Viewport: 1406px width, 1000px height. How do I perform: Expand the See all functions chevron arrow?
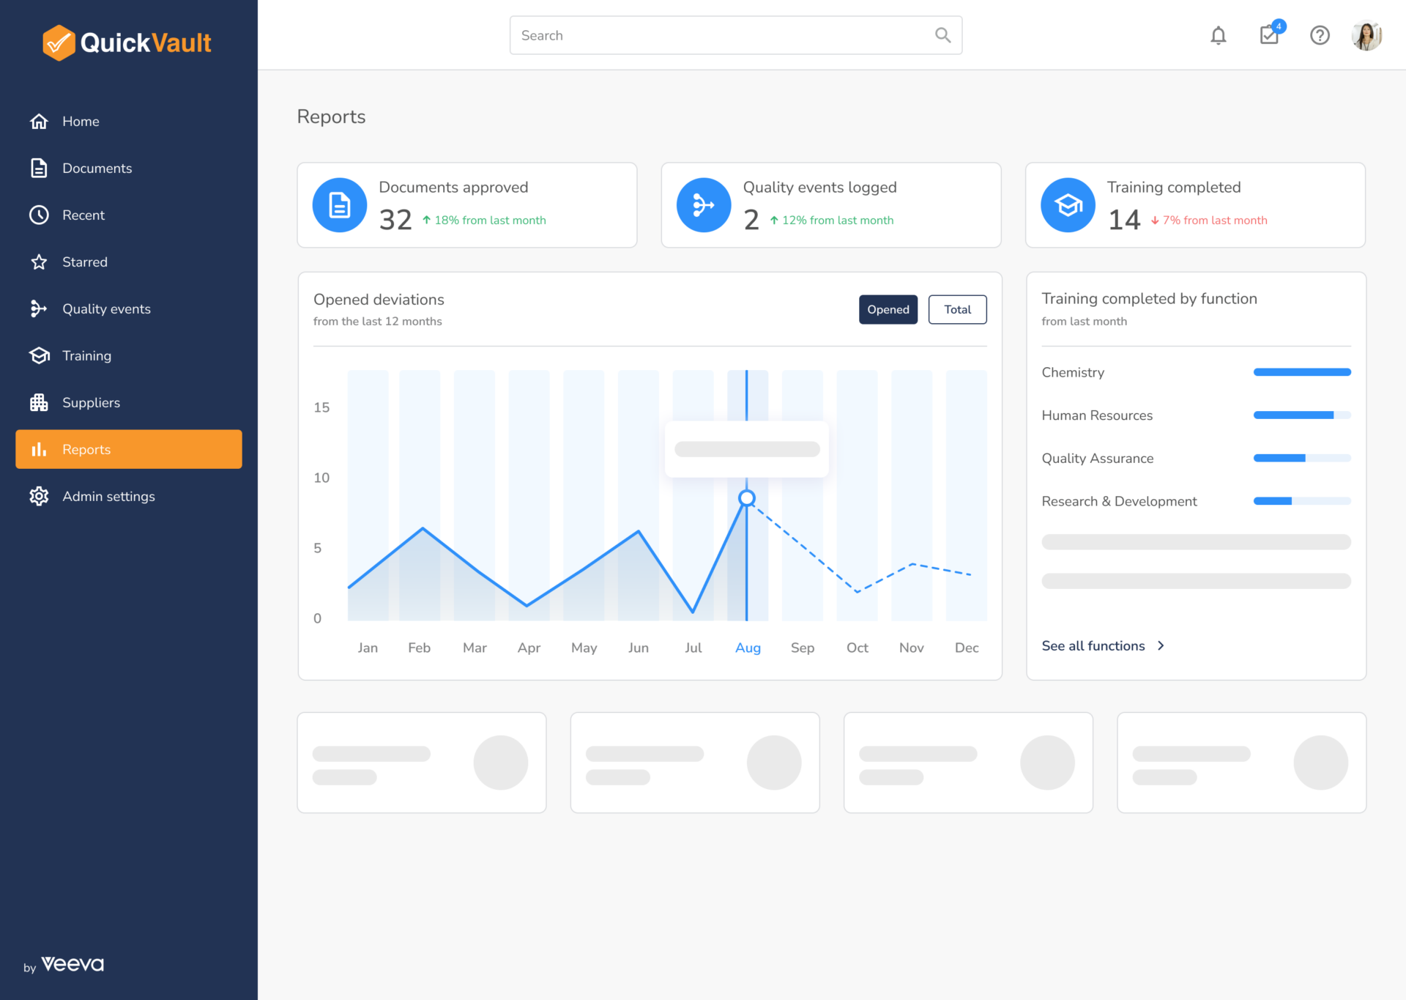[x=1161, y=645]
